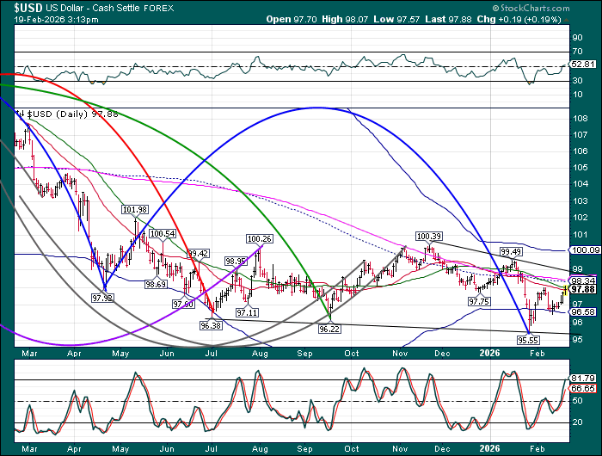Click the 95.55 low price annotation
The height and width of the screenshot is (456, 602).
pyautogui.click(x=526, y=341)
